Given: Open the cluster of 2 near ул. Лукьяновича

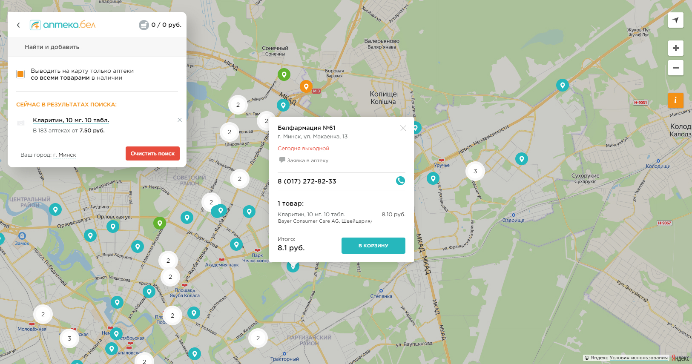Looking at the screenshot, I should click(x=240, y=179).
